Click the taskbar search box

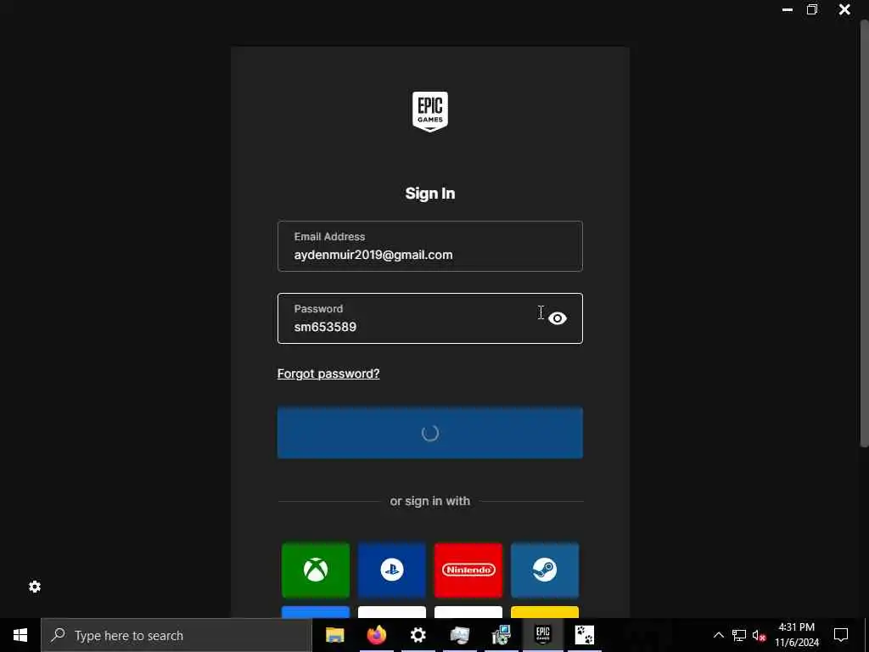[x=177, y=635]
